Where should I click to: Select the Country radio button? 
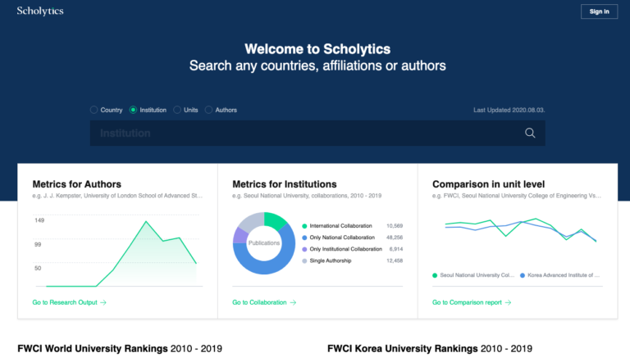pyautogui.click(x=94, y=110)
